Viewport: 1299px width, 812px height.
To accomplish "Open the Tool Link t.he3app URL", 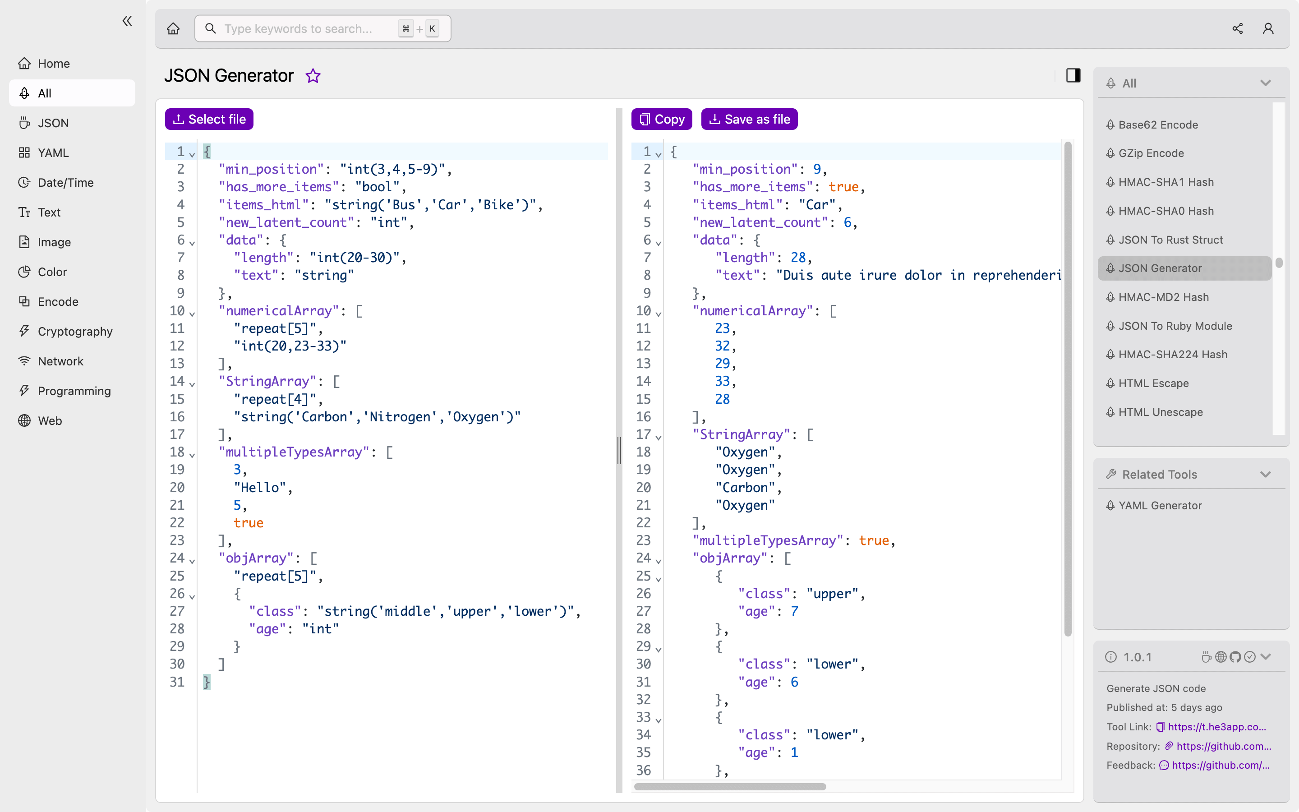I will pyautogui.click(x=1217, y=727).
